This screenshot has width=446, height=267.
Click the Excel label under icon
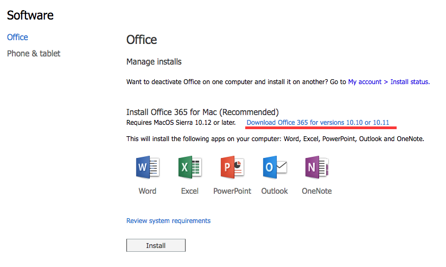click(x=190, y=191)
